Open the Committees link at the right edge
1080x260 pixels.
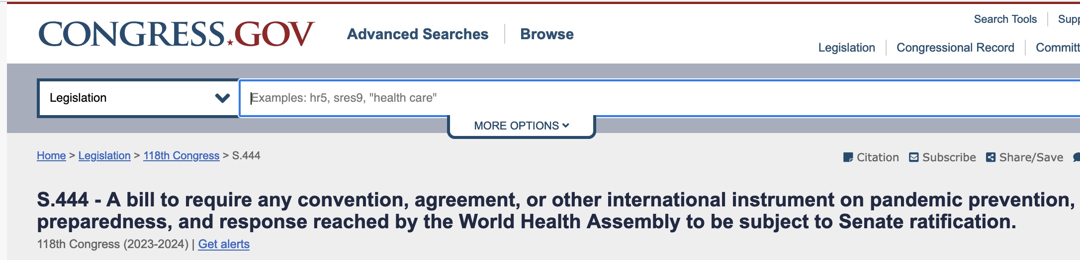(1058, 48)
